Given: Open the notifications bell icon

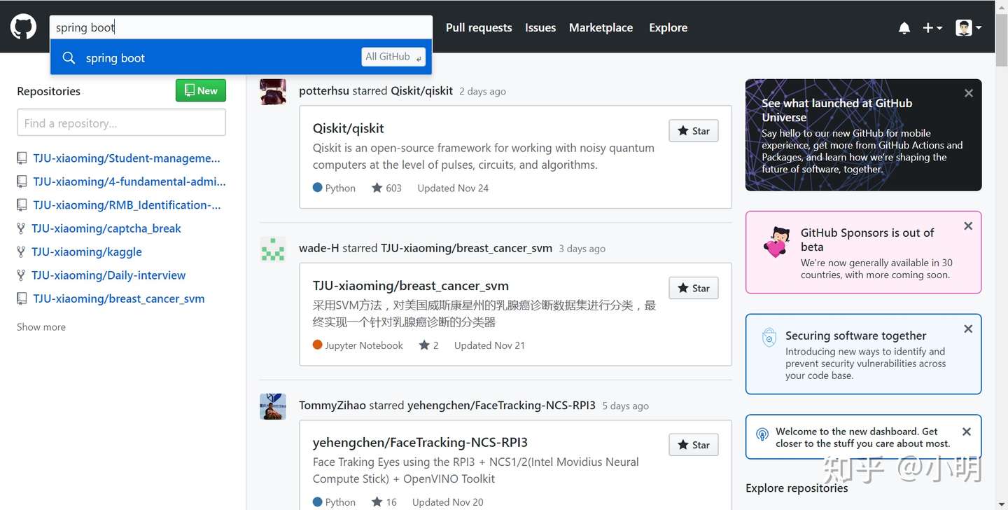Looking at the screenshot, I should pyautogui.click(x=904, y=28).
